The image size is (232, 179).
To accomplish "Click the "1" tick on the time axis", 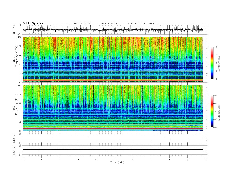I will [41, 159].
